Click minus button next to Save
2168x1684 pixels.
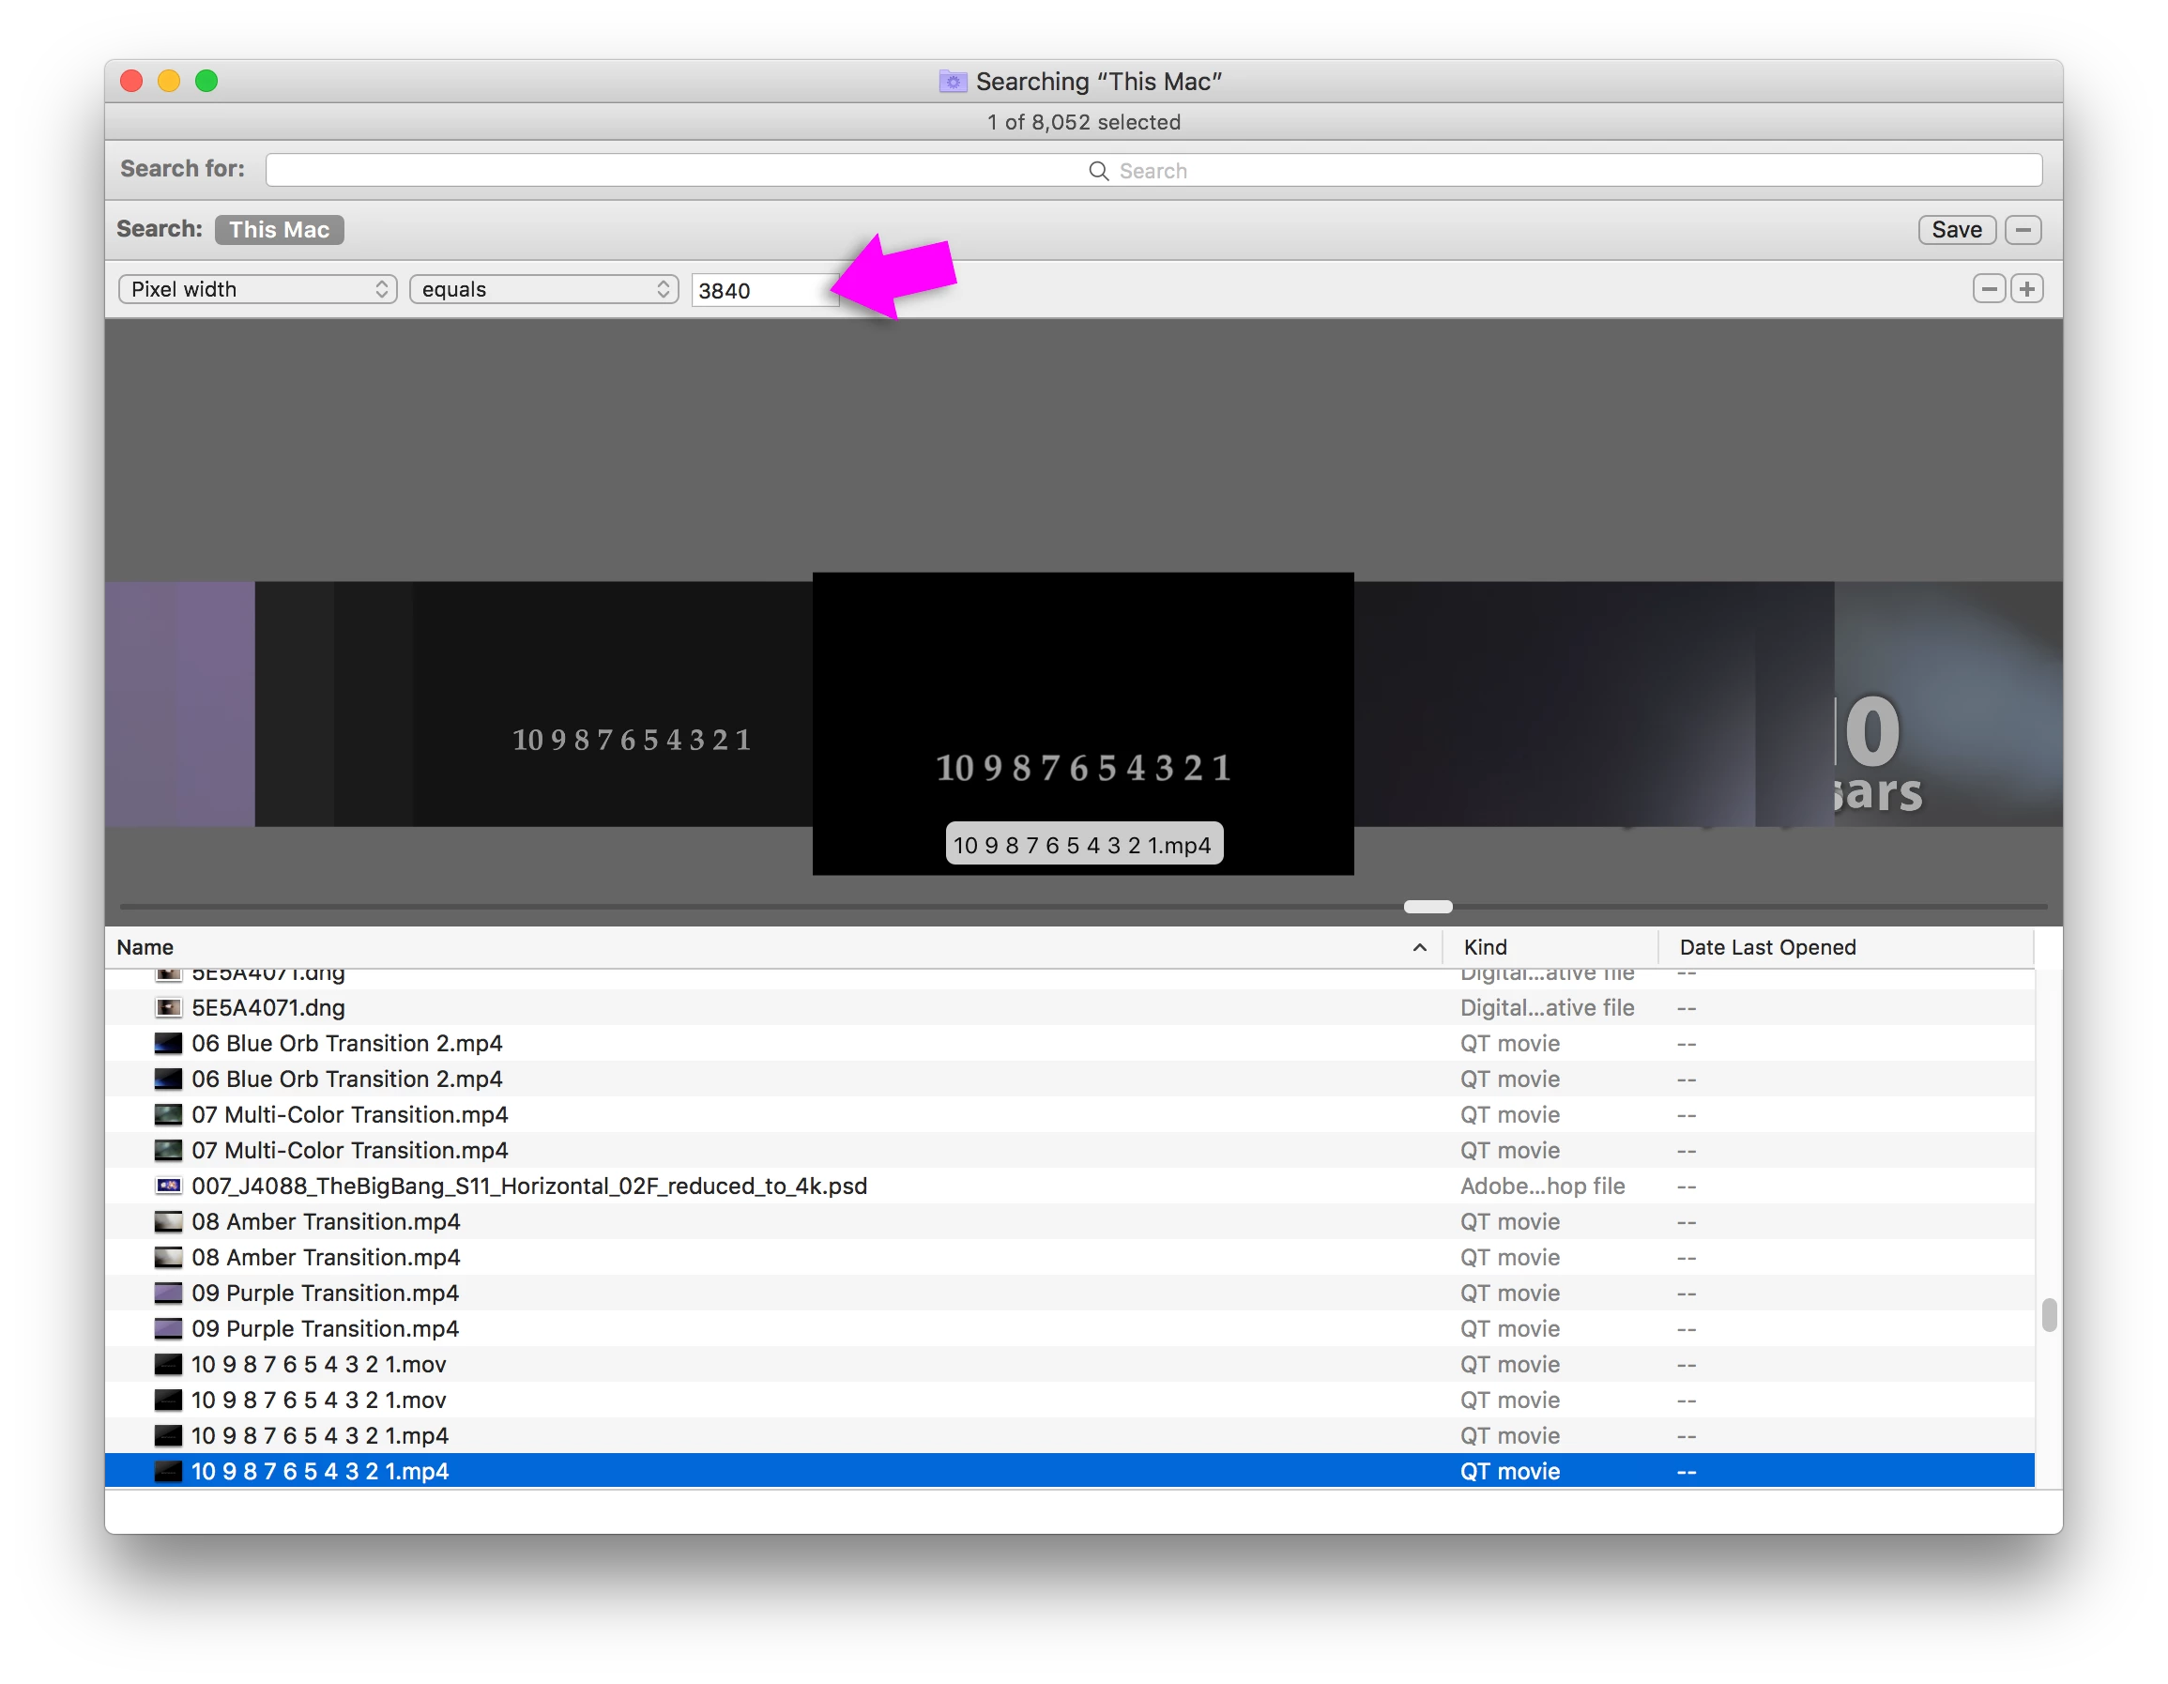pyautogui.click(x=2023, y=229)
